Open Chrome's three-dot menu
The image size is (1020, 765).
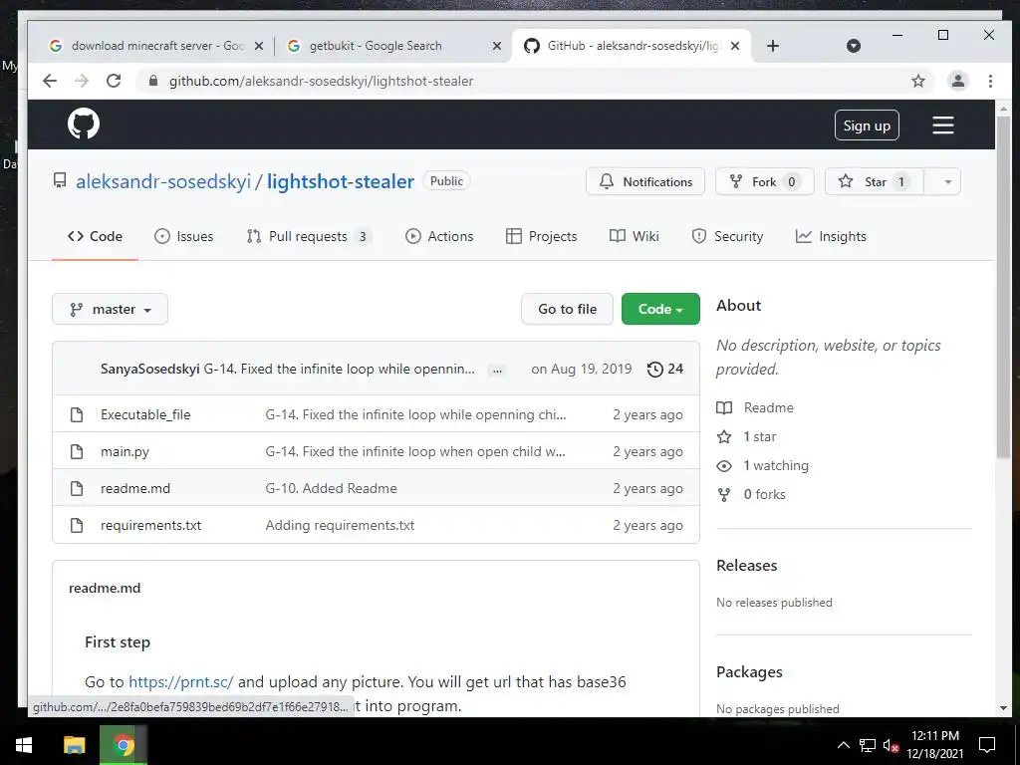pyautogui.click(x=990, y=81)
